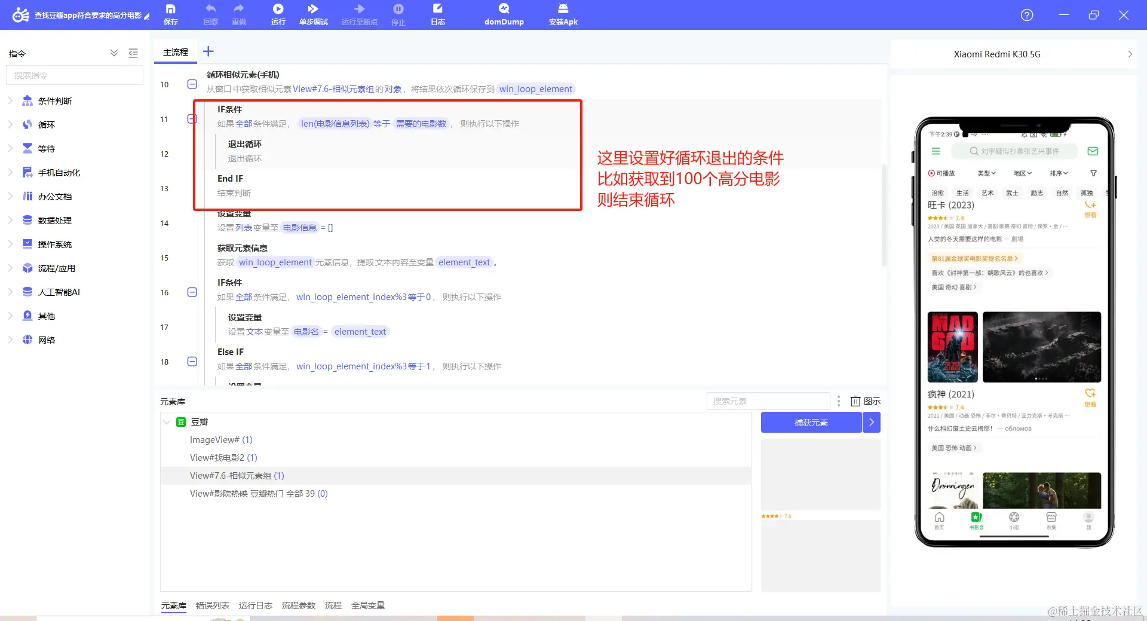1147x621 pixels.
Task: Open the 运行日志 bottom tab
Action: (x=256, y=605)
